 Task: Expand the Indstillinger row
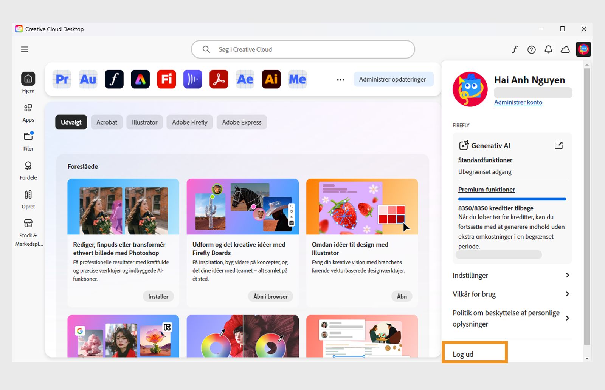[511, 275]
